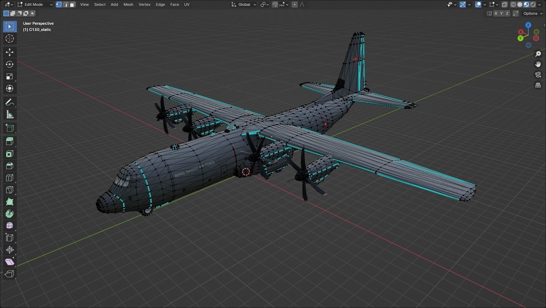Open the Select menu
Viewport: 546px width, 308px height.
point(100,4)
